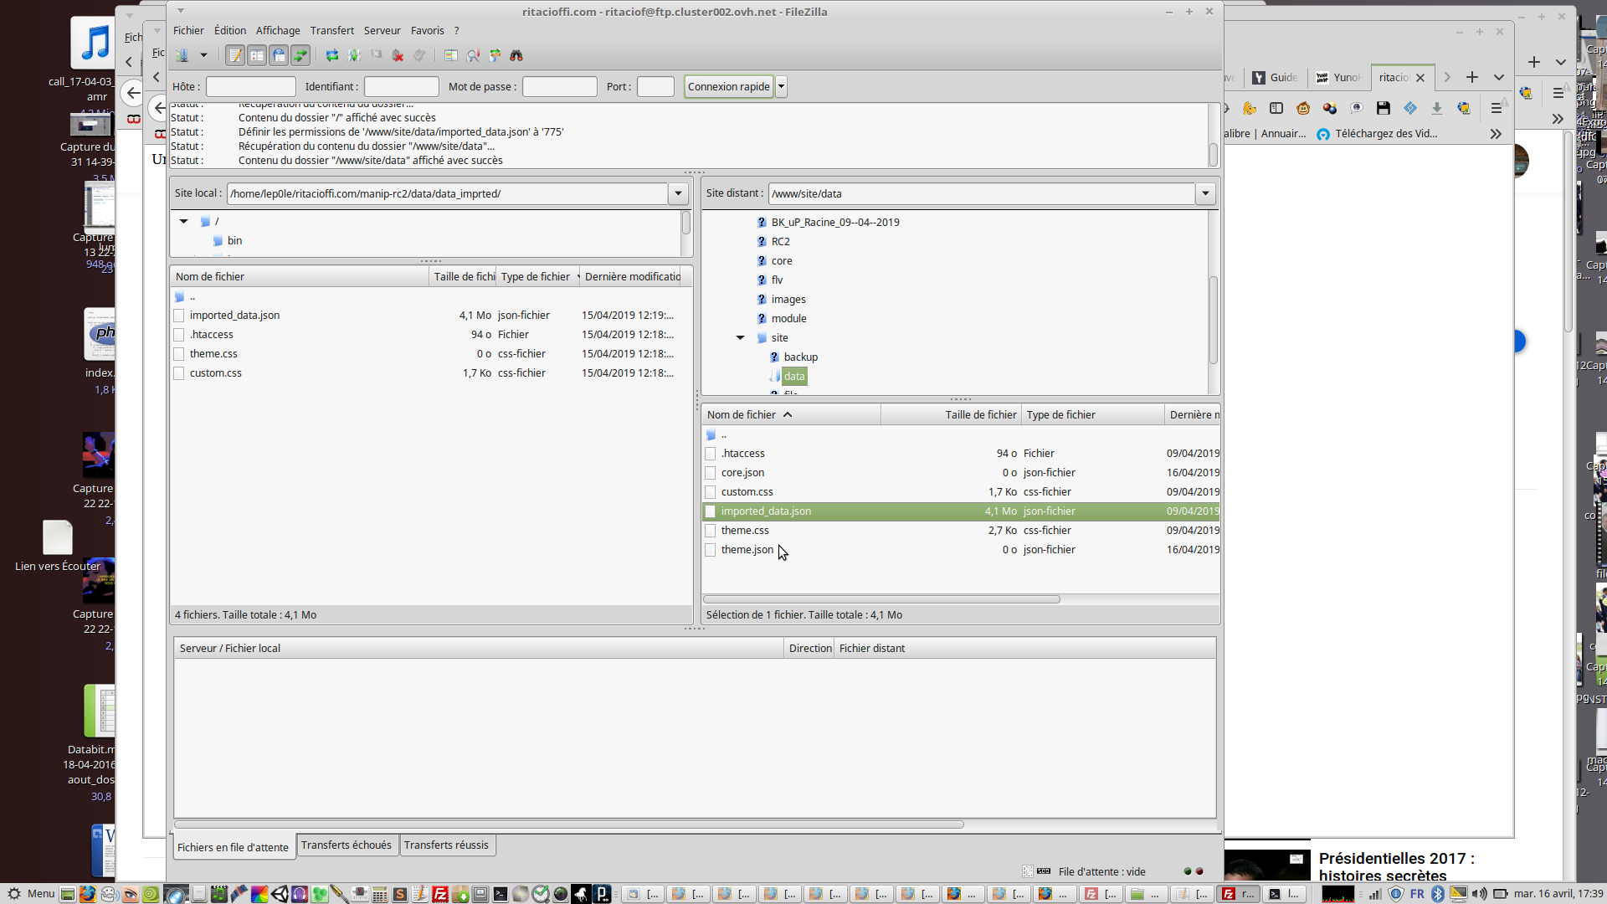Open the directory comparison icon
Screen dimensions: 1607x904
click(474, 55)
